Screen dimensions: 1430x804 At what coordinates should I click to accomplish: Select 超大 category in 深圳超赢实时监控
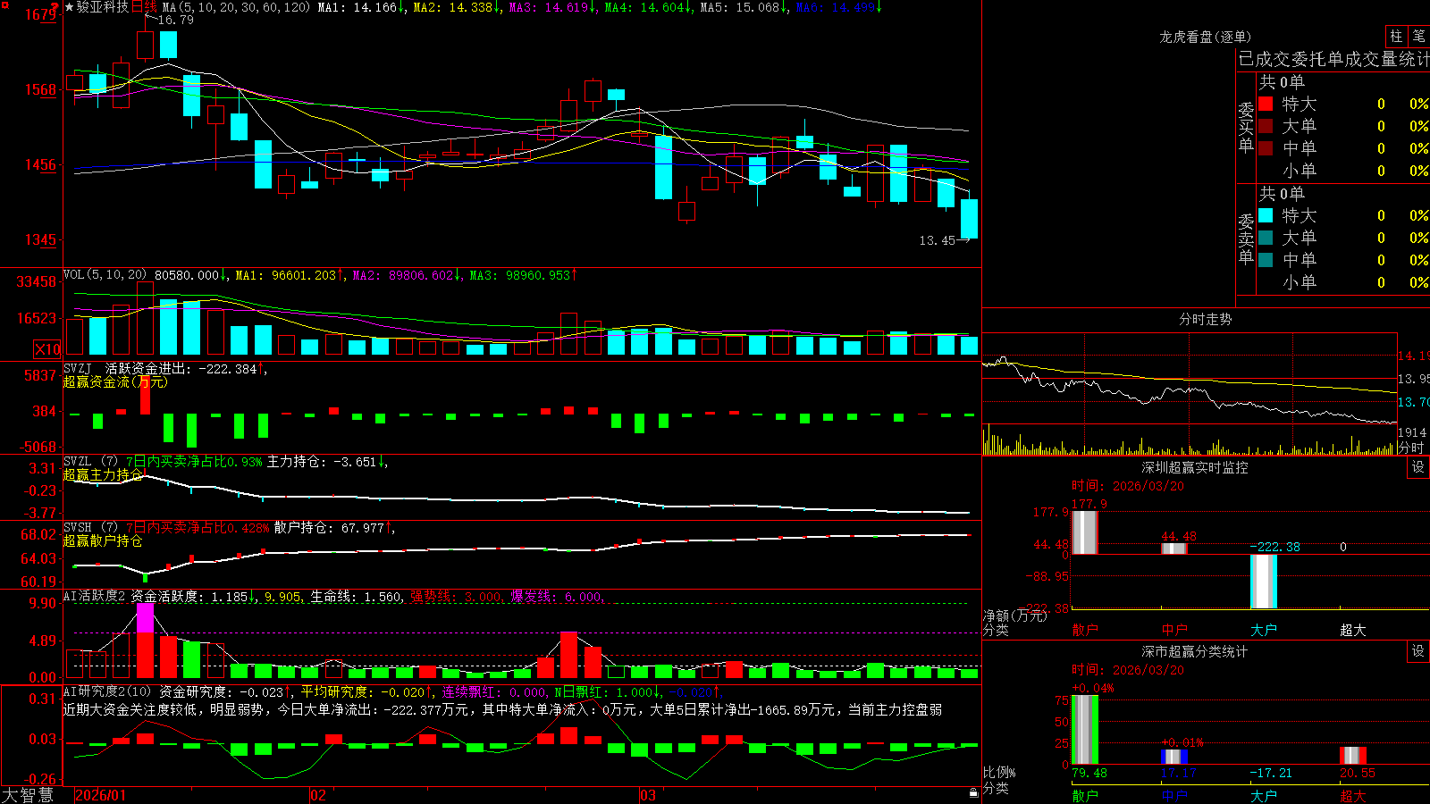pos(1353,630)
